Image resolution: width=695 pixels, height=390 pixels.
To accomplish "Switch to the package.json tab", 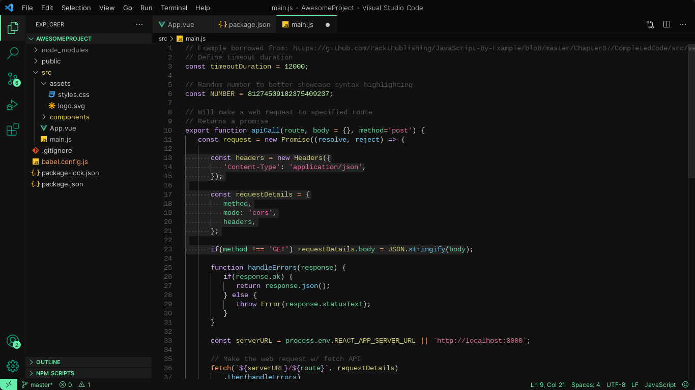I will (244, 24).
